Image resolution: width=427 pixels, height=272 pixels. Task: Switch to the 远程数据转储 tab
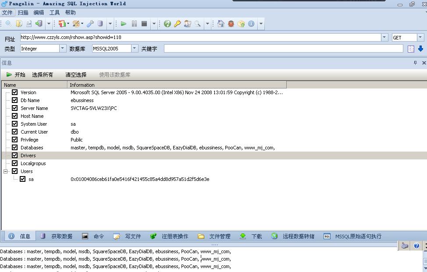(293, 236)
